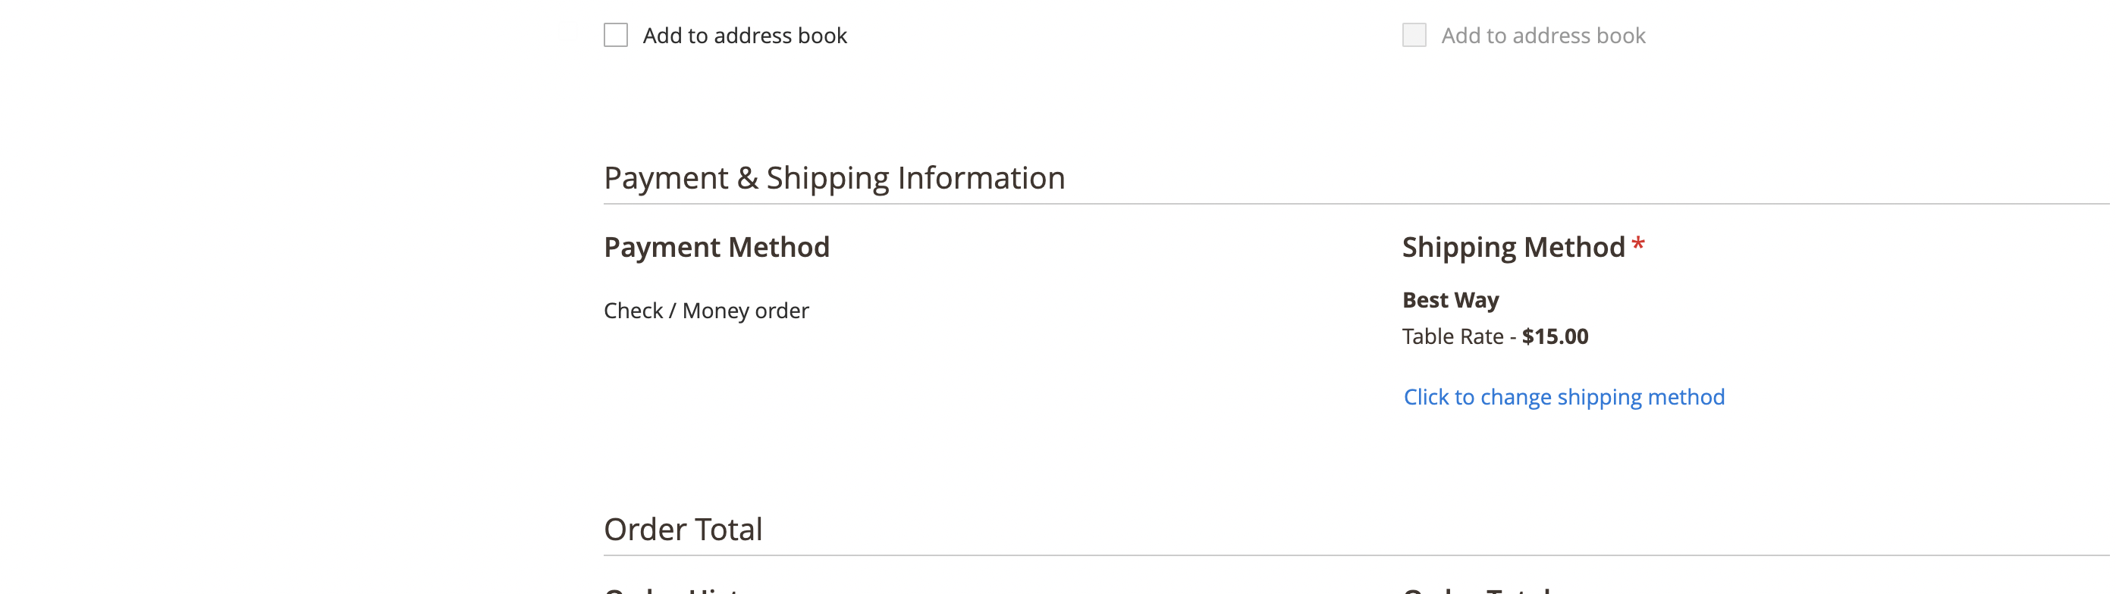Click the Payment & Shipping Information heading
The height and width of the screenshot is (594, 2116).
point(834,177)
